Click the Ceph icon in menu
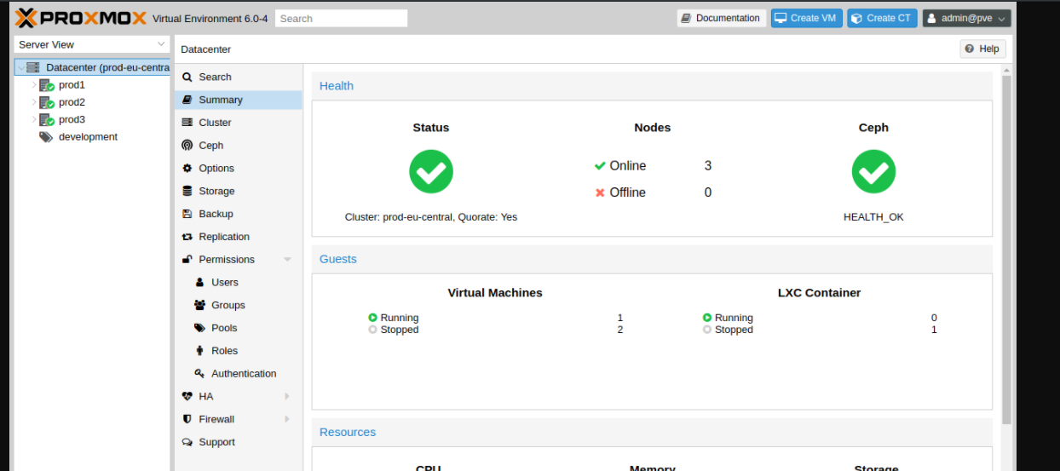 (x=187, y=146)
